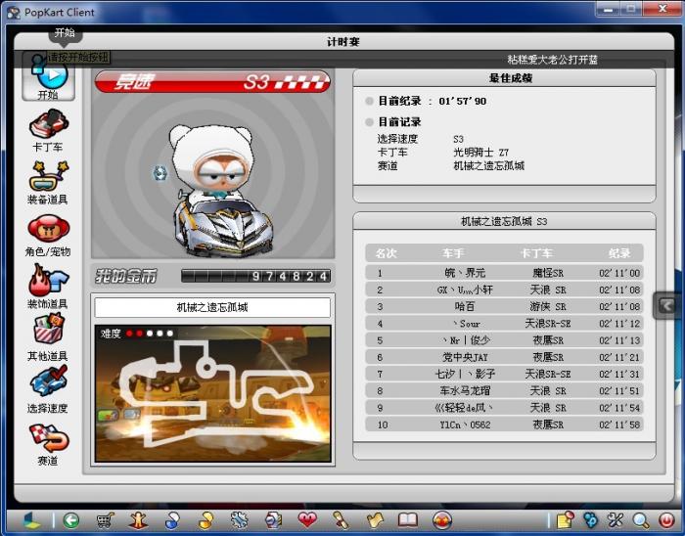This screenshot has width=685, height=536.
Task: Close the PopKart Client window
Action: click(x=662, y=9)
